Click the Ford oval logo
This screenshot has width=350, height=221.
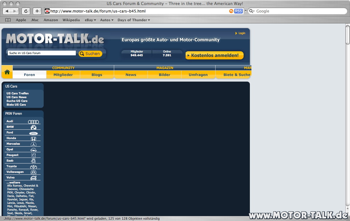pyautogui.click(x=33, y=133)
